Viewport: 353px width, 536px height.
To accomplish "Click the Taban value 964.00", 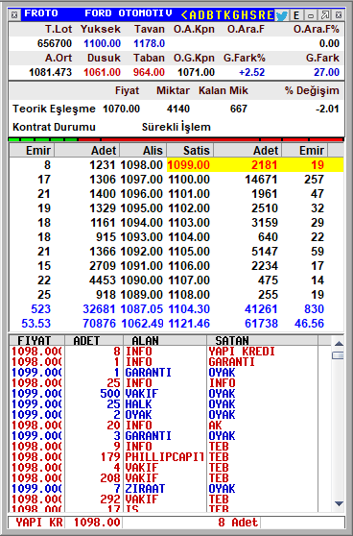I will [149, 72].
